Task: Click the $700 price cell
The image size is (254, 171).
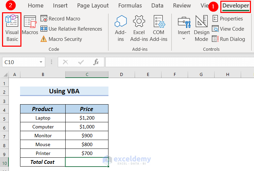Action: tap(87, 153)
